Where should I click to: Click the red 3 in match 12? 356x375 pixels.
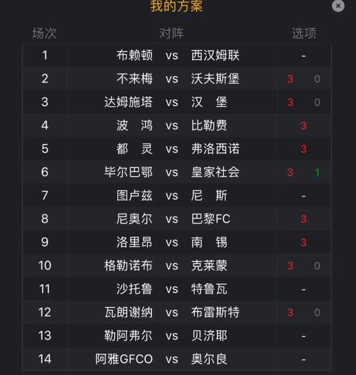pyautogui.click(x=290, y=312)
